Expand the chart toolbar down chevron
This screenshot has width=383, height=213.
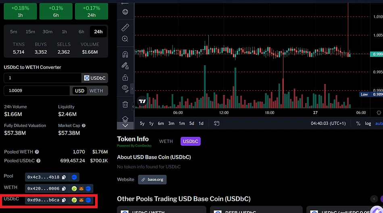coord(125,125)
